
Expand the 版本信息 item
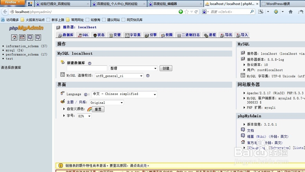244,124
